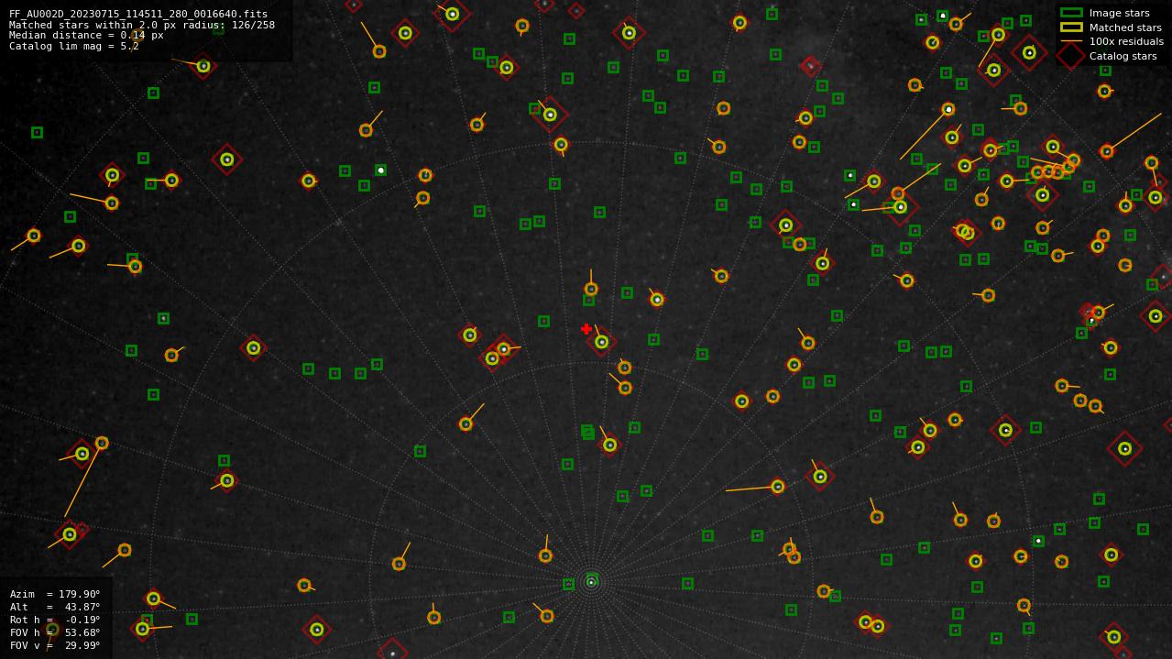Image resolution: width=1172 pixels, height=659 pixels.
Task: Click the 'FOV v = 29.99°' readout
Action: (x=55, y=645)
